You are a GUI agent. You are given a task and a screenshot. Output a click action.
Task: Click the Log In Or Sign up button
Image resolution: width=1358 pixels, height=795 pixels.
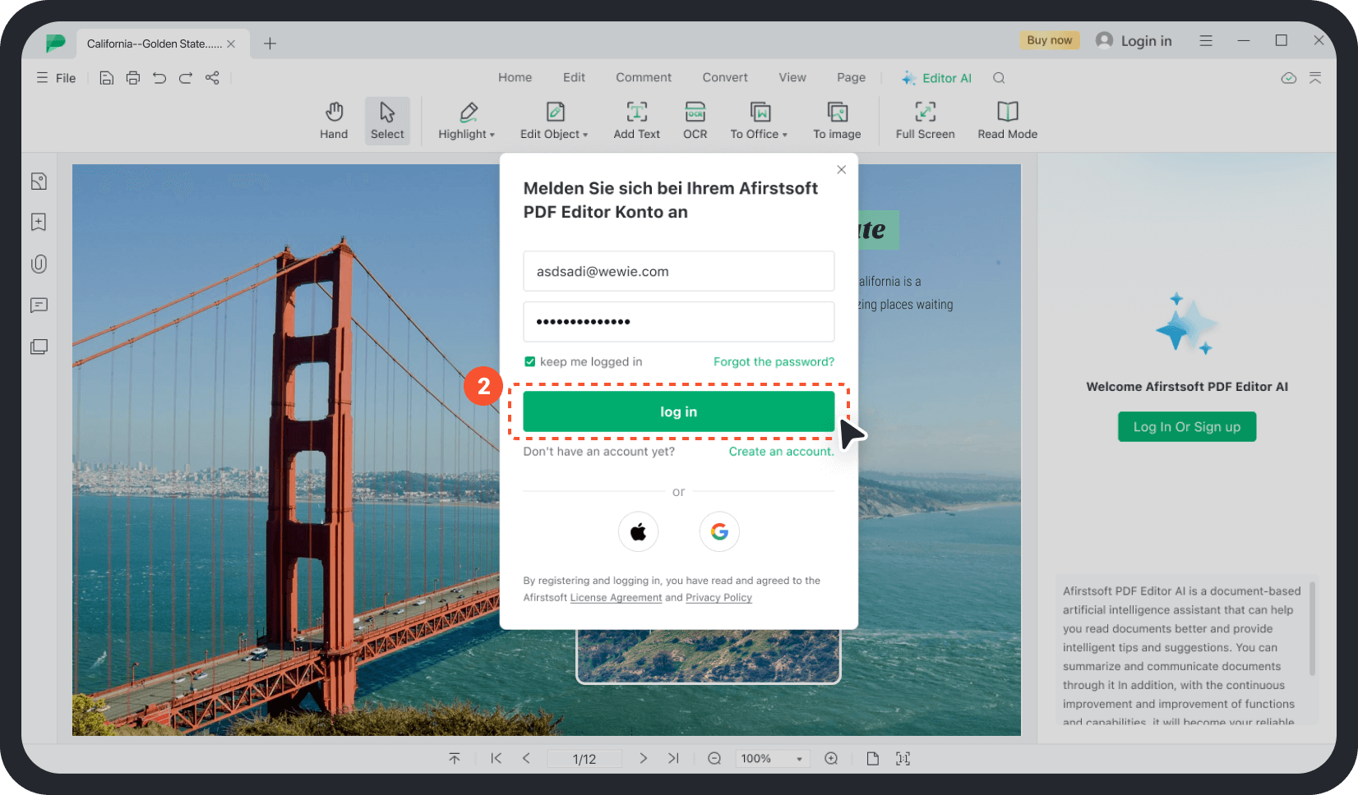click(1187, 427)
